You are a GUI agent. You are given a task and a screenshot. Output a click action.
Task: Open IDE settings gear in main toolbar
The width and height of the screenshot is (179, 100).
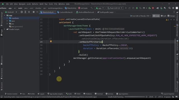(x=173, y=8)
